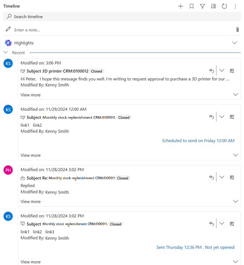
Task: Open reply options dropdown on Re: Monthly email
Action: (x=221, y=177)
